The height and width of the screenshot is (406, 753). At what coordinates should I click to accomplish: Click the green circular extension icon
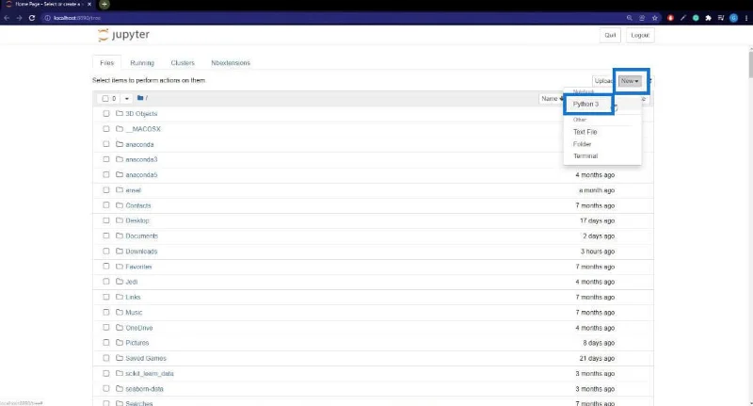pos(696,18)
